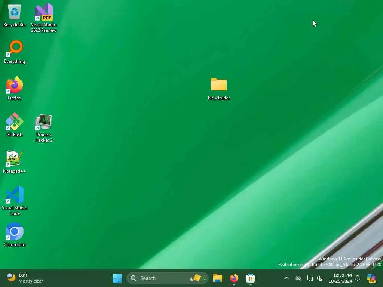The image size is (383, 287).
Task: Open the Windows Start menu
Action: point(117,278)
